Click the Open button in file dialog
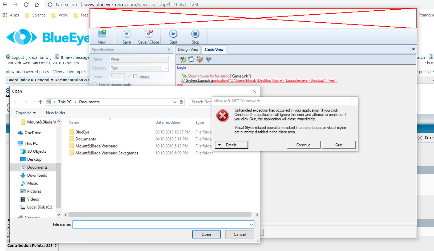 tap(206, 234)
